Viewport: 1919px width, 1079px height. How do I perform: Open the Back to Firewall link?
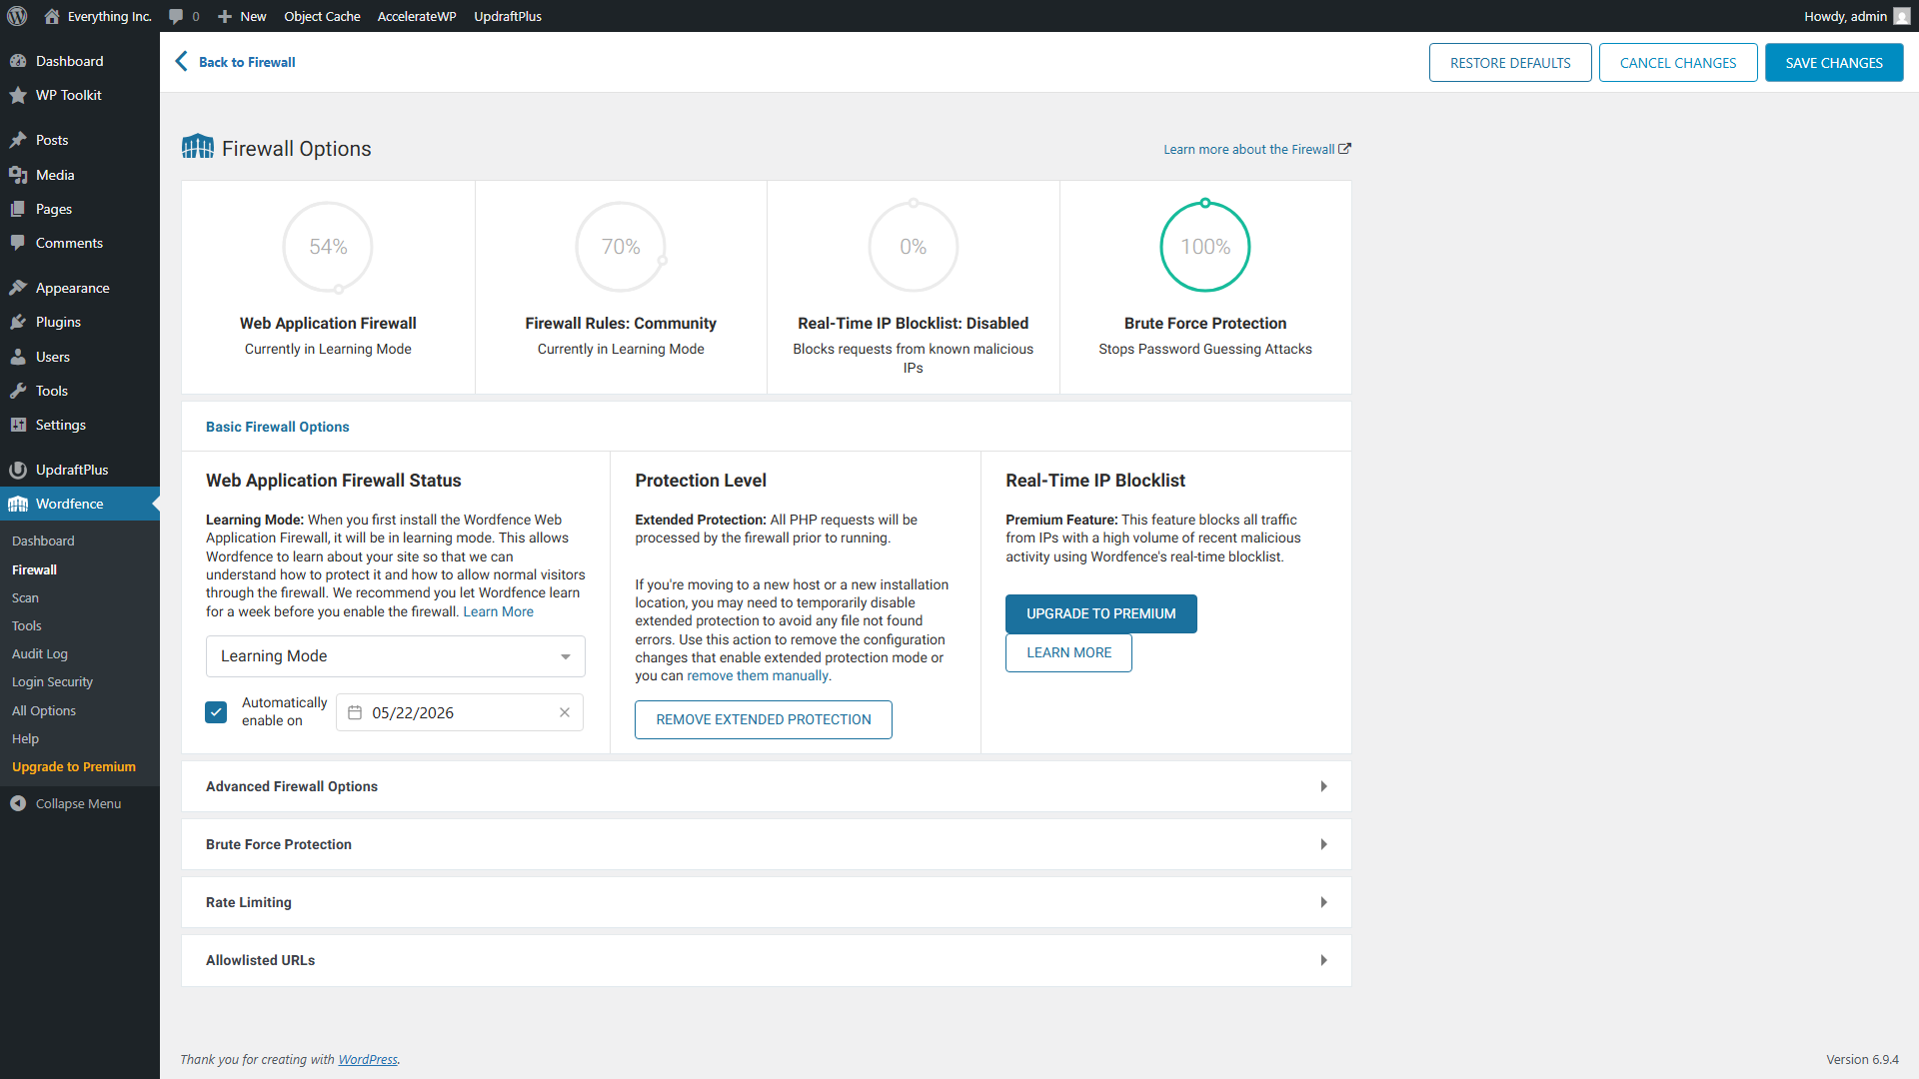(x=247, y=62)
